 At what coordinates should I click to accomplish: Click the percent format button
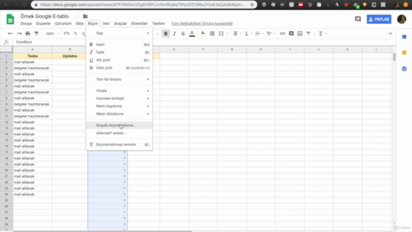(75, 34)
